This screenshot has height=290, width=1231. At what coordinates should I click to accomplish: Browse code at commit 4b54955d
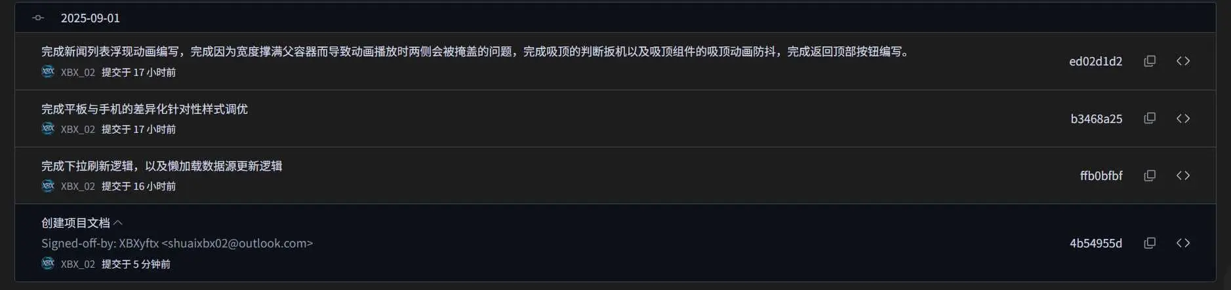pos(1183,243)
